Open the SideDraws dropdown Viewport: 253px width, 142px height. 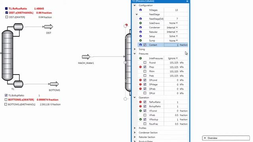pos(174,23)
